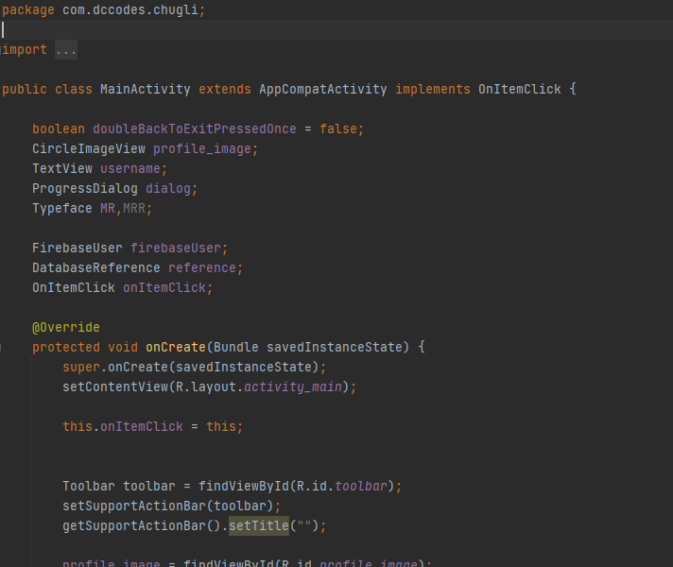Click setContentView method call
Screen dimensions: 673x567
(x=115, y=387)
